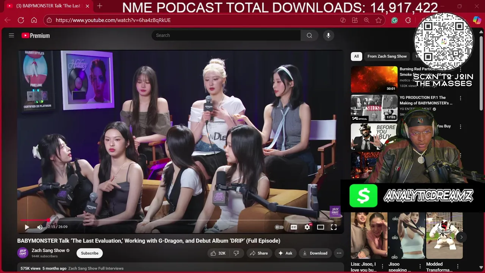
Task: Click the Zach Sang Show Full Interviews link
Action: click(96, 268)
